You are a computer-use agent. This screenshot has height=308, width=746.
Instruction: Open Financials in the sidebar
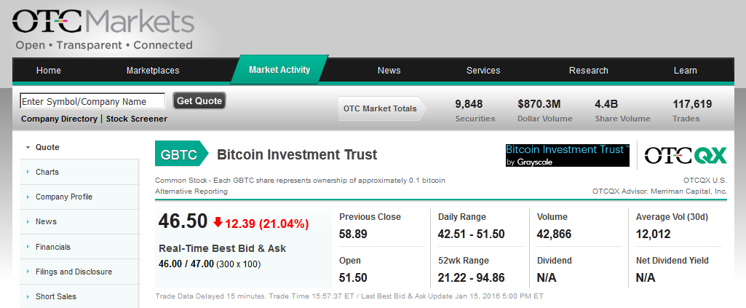pyautogui.click(x=79, y=247)
